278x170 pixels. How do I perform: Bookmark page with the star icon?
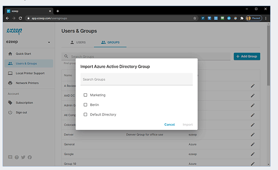click(195, 18)
